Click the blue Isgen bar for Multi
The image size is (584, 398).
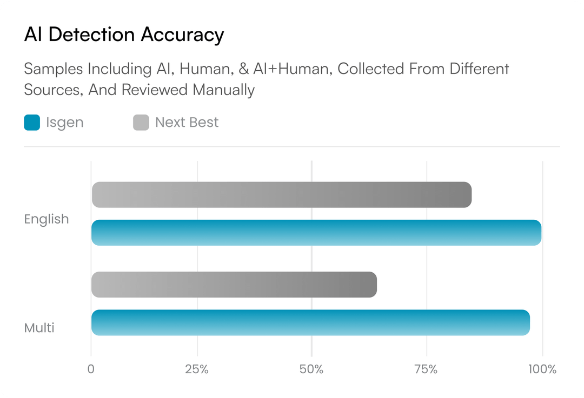[x=310, y=322]
